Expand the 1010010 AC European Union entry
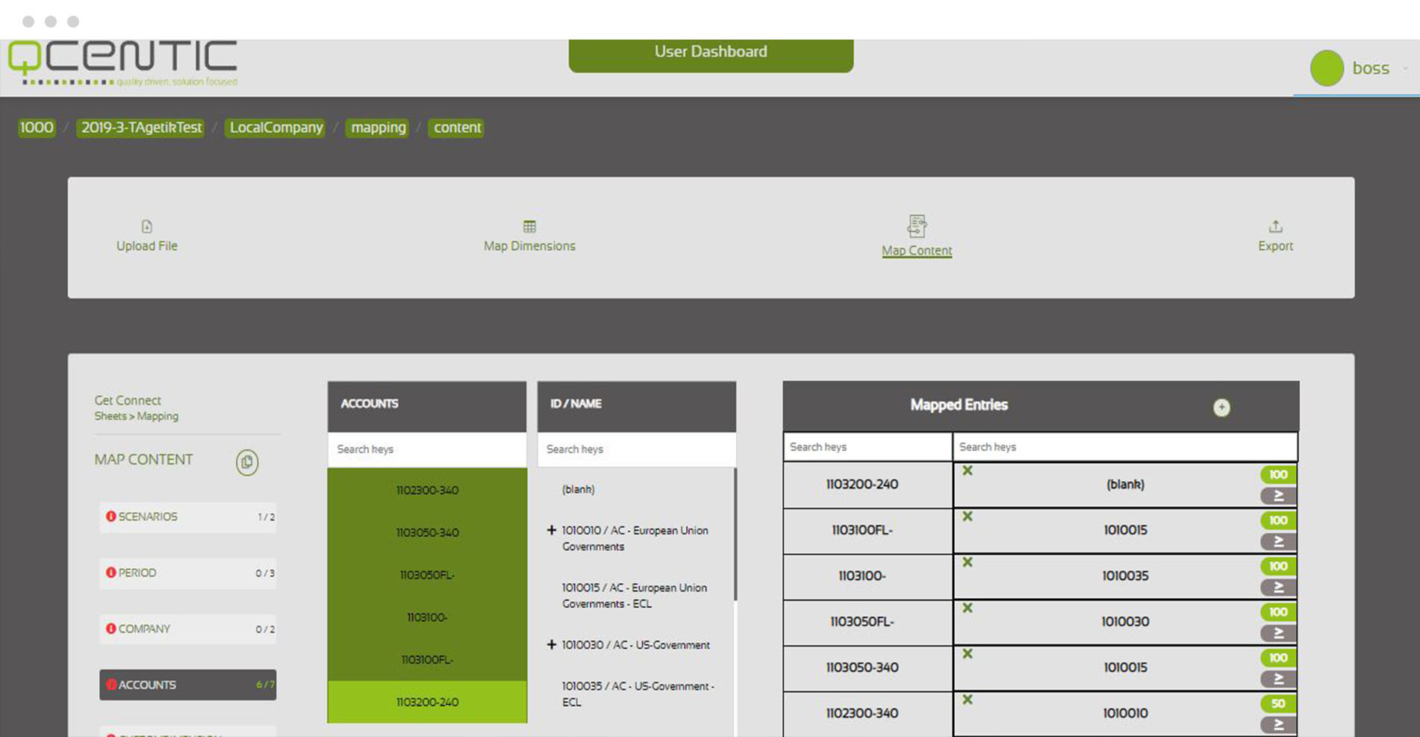The width and height of the screenshot is (1420, 737). (x=551, y=530)
